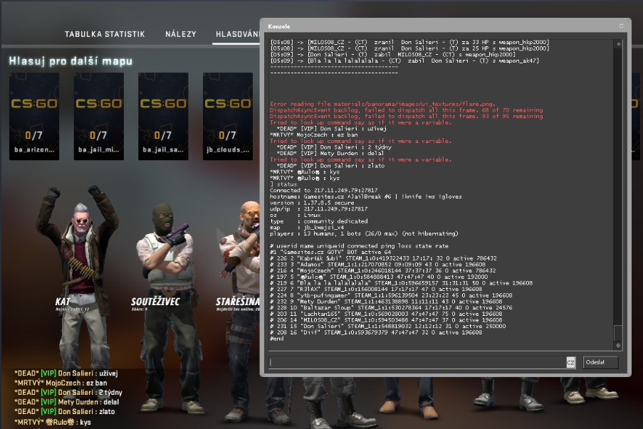Open the Tabulka Statistik tab
The width and height of the screenshot is (643, 429).
pyautogui.click(x=105, y=34)
